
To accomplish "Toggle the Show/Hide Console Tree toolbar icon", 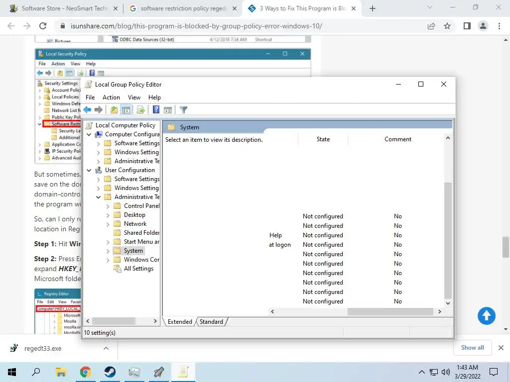I will coord(126,110).
